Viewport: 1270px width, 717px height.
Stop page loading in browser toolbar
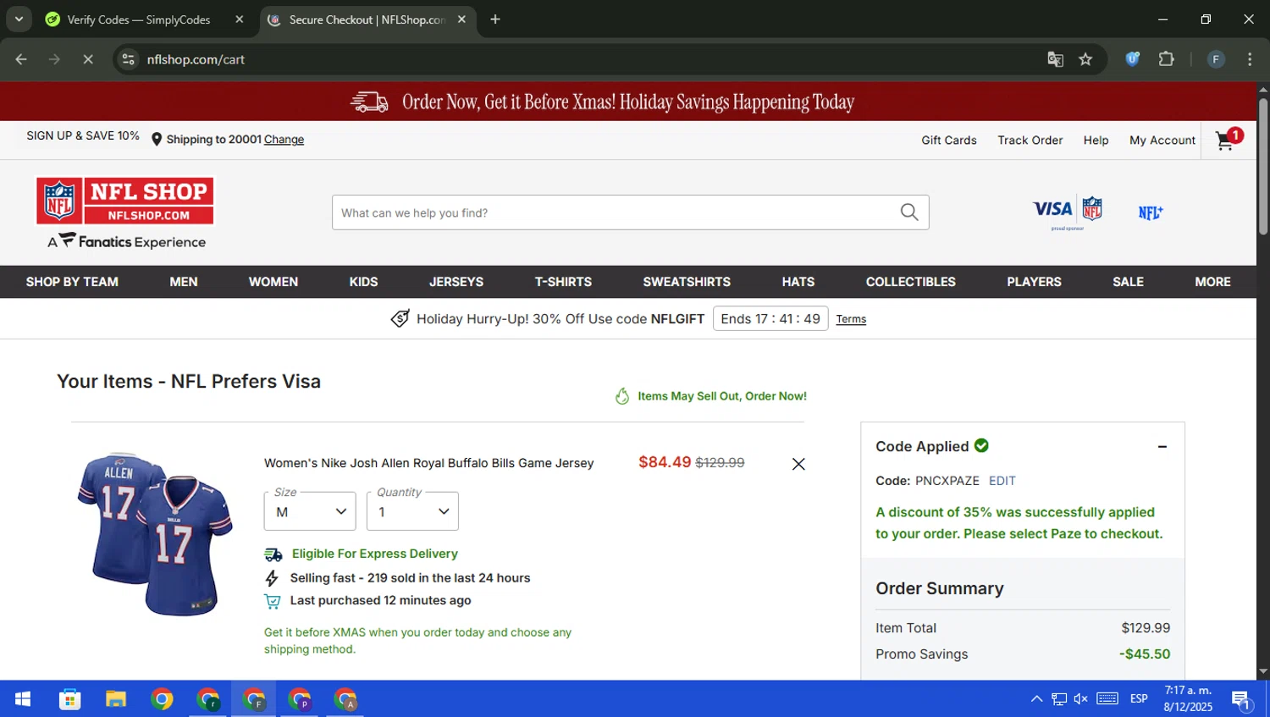click(x=88, y=59)
